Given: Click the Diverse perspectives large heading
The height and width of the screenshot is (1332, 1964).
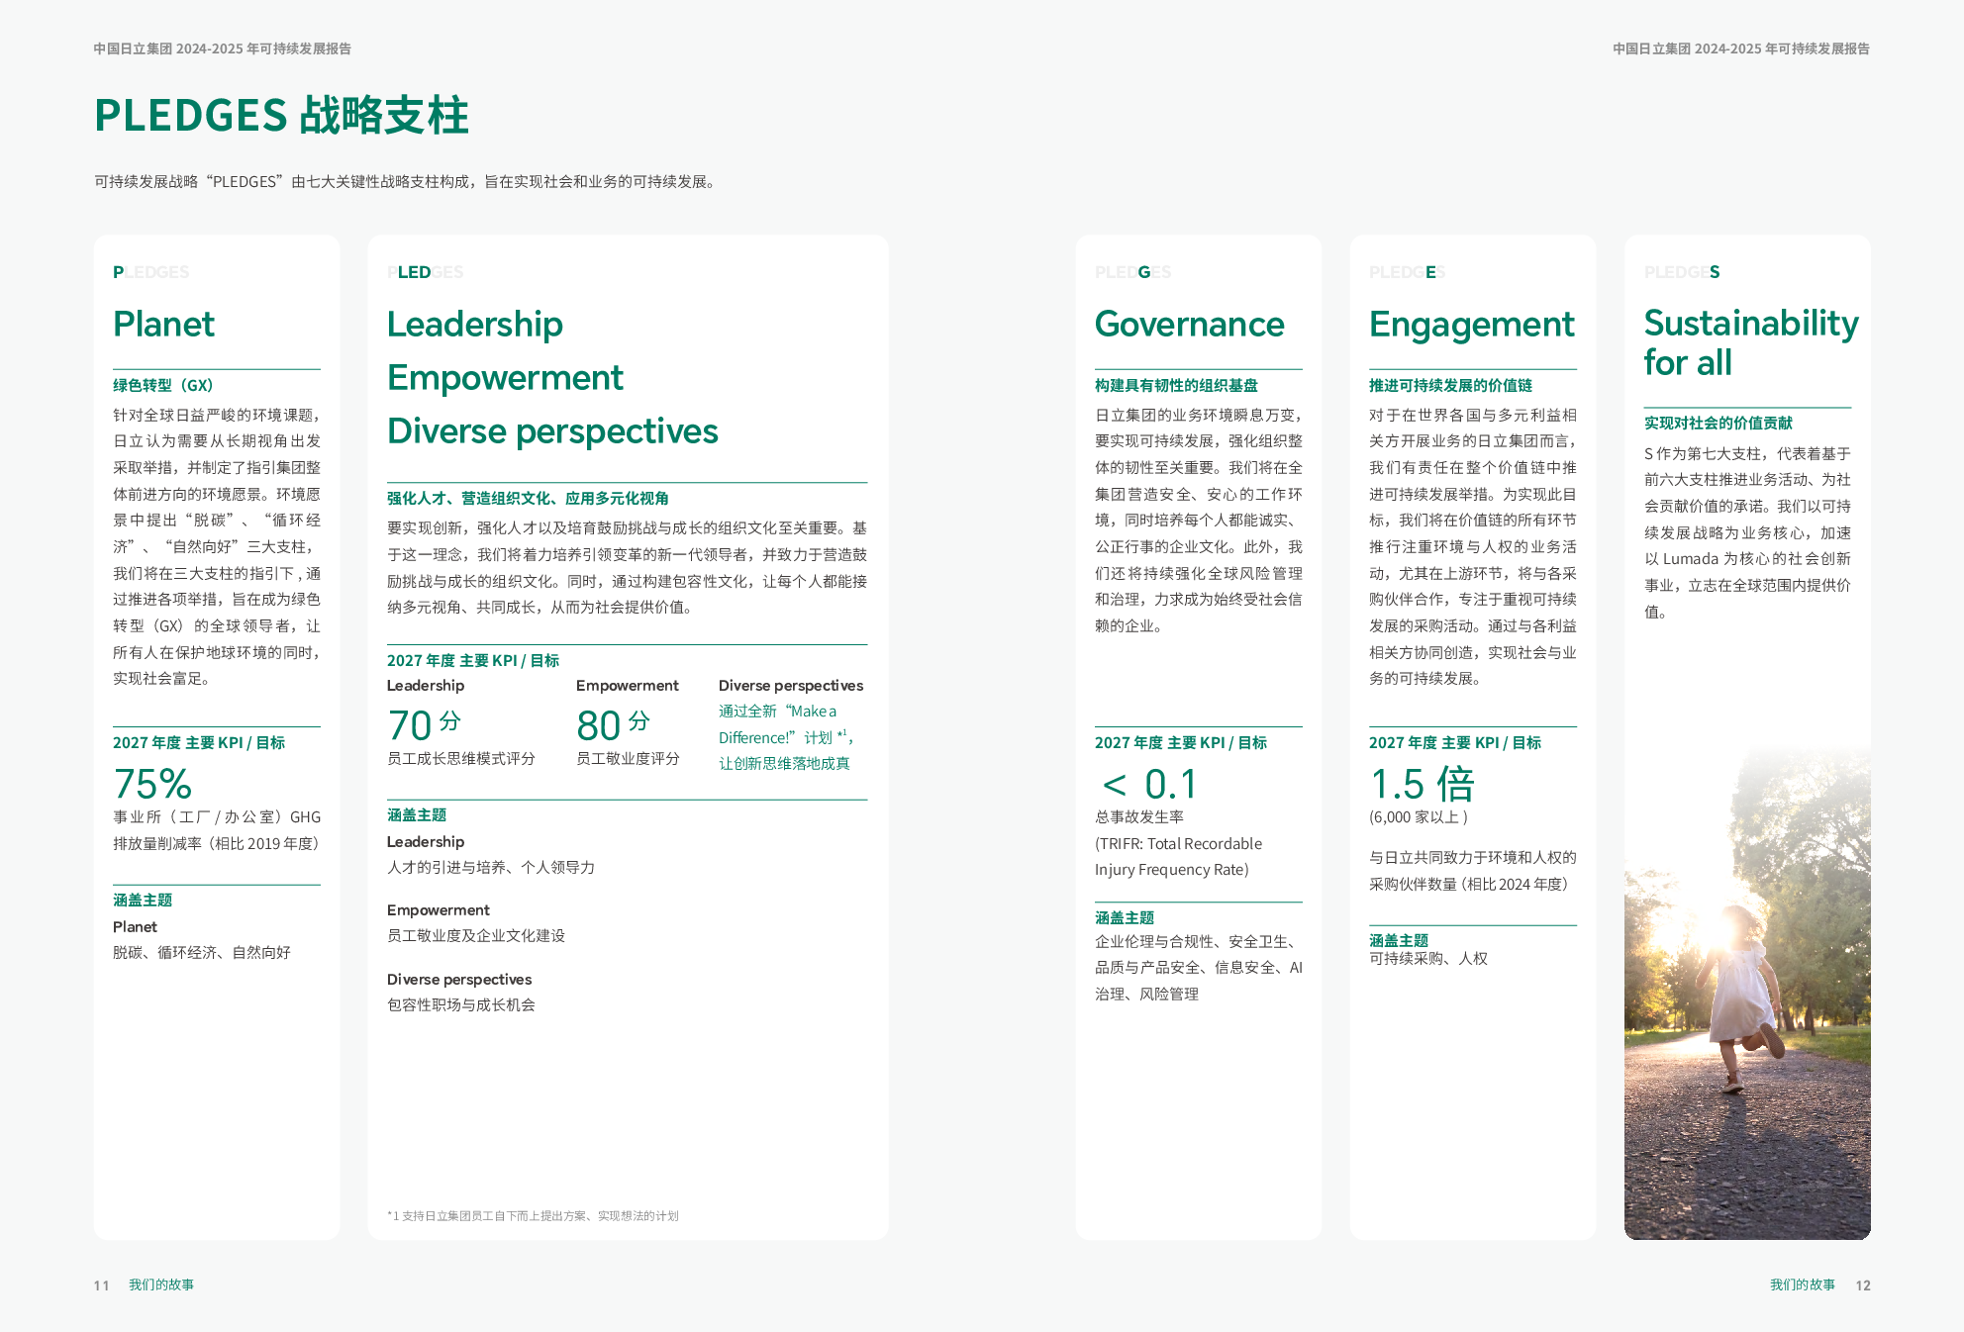Looking at the screenshot, I should click(552, 431).
